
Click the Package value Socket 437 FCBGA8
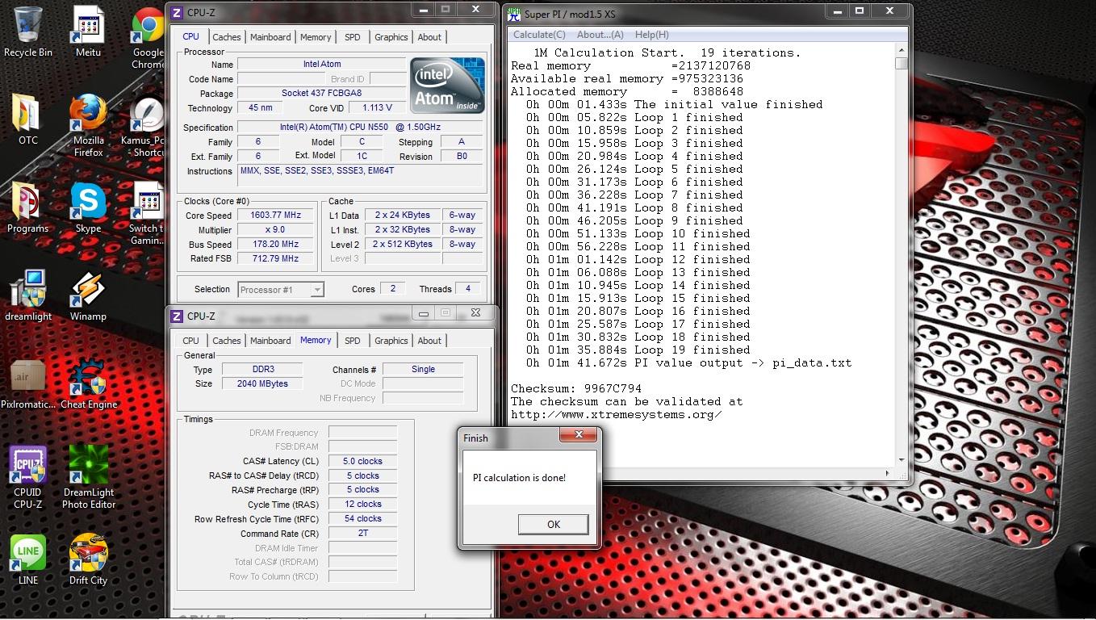click(321, 93)
